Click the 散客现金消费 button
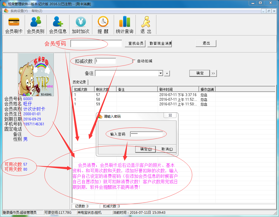This screenshot has width=279, height=217. (x=160, y=43)
